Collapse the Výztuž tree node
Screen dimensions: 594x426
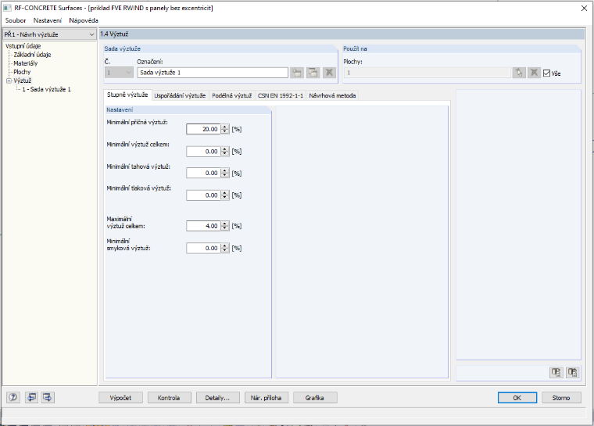(9, 81)
